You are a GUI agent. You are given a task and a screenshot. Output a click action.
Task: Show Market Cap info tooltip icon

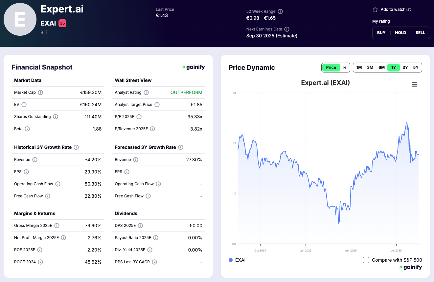40,92
